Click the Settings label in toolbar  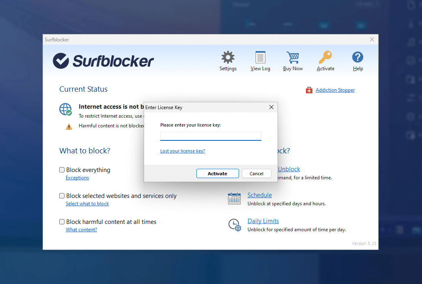228,69
